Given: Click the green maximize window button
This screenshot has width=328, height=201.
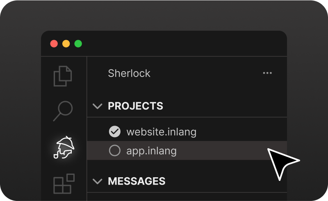Looking at the screenshot, I should [78, 43].
